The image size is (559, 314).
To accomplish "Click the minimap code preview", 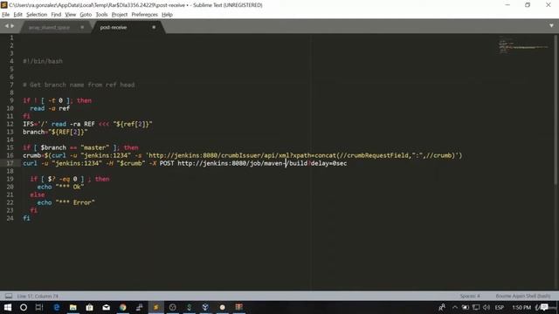I will tap(523, 44).
